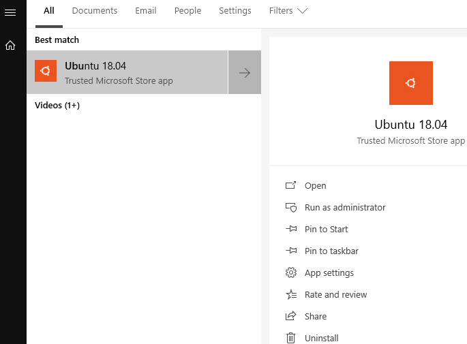Click the star icon for Rate and review
The height and width of the screenshot is (344, 467).
pyautogui.click(x=291, y=294)
